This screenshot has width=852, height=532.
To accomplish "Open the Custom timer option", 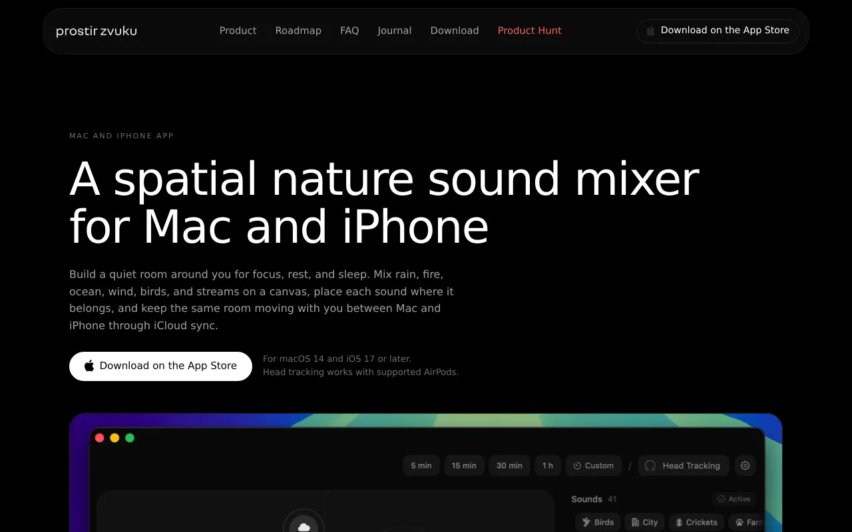I will (x=594, y=465).
